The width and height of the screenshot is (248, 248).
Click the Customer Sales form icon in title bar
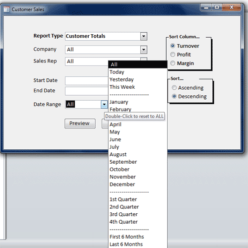[x=6, y=9]
